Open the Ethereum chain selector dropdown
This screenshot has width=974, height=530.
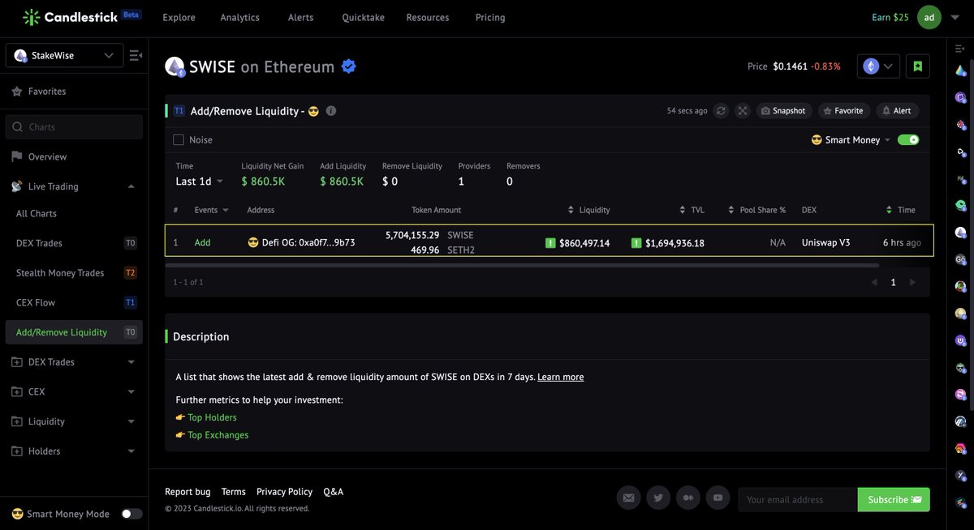[878, 66]
